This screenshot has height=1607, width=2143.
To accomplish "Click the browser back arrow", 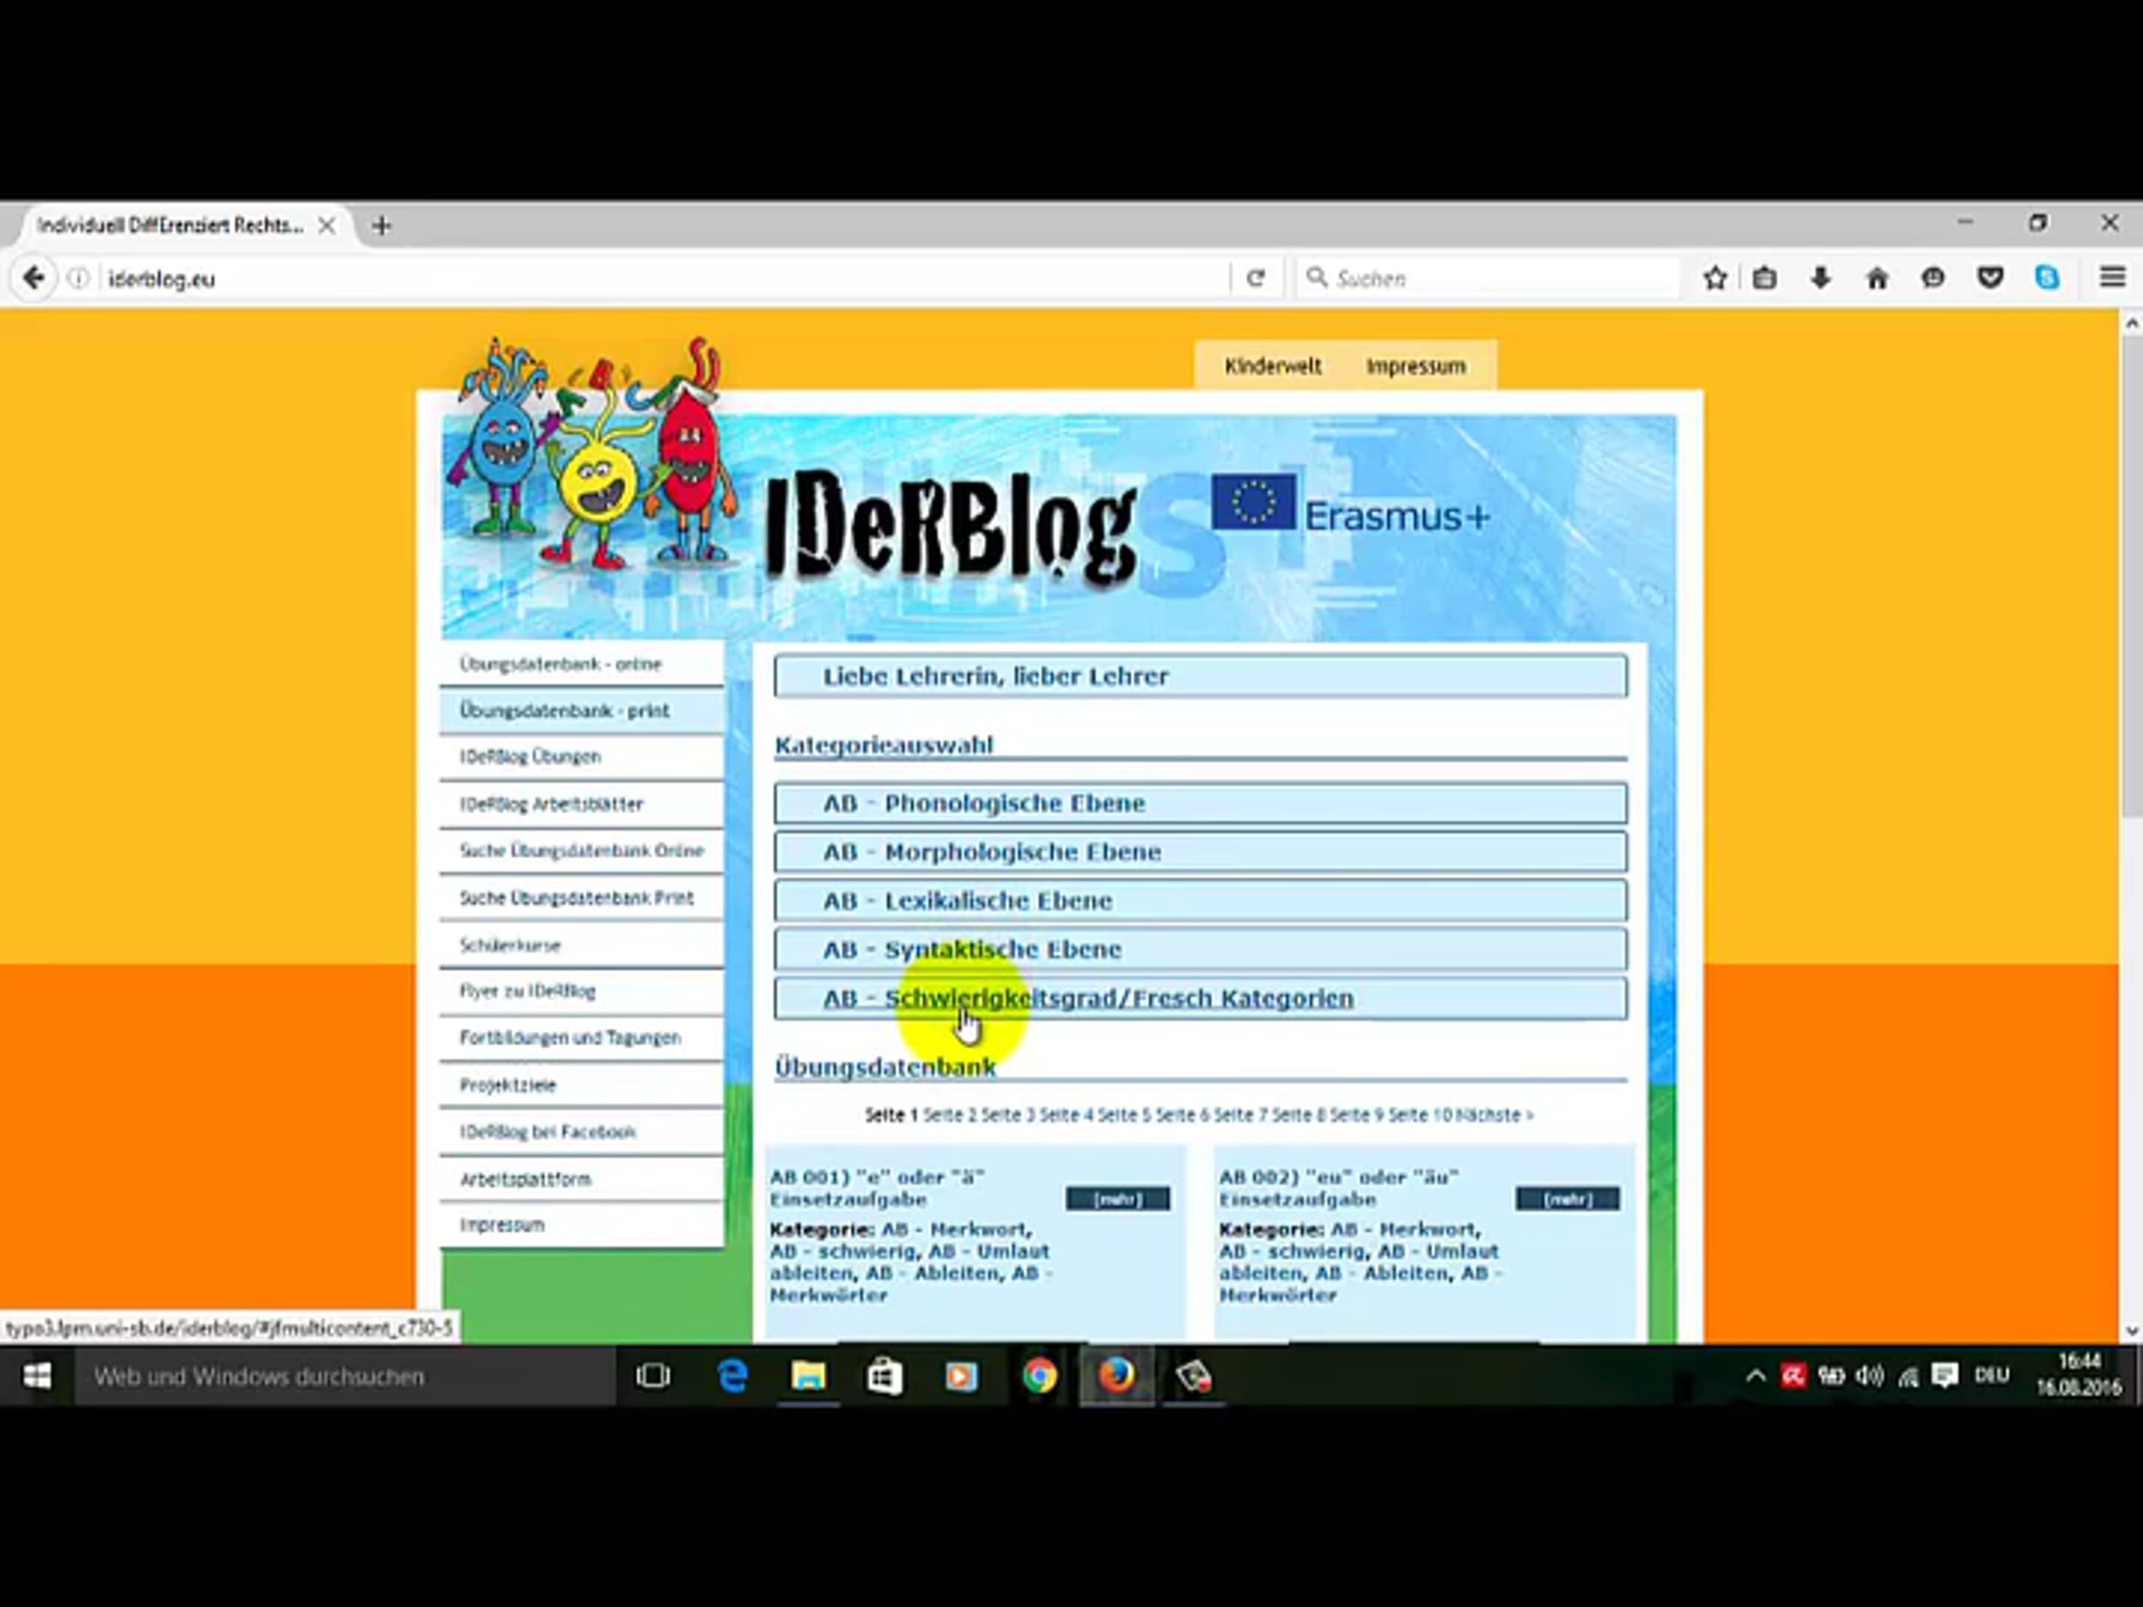I will point(34,279).
